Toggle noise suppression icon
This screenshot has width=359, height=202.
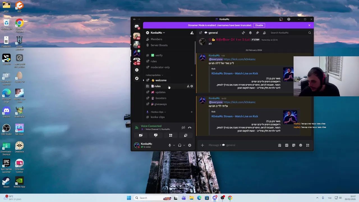coord(183,128)
